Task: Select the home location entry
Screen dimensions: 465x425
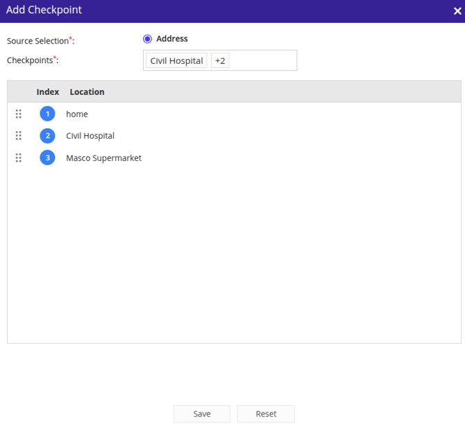Action: click(x=77, y=114)
